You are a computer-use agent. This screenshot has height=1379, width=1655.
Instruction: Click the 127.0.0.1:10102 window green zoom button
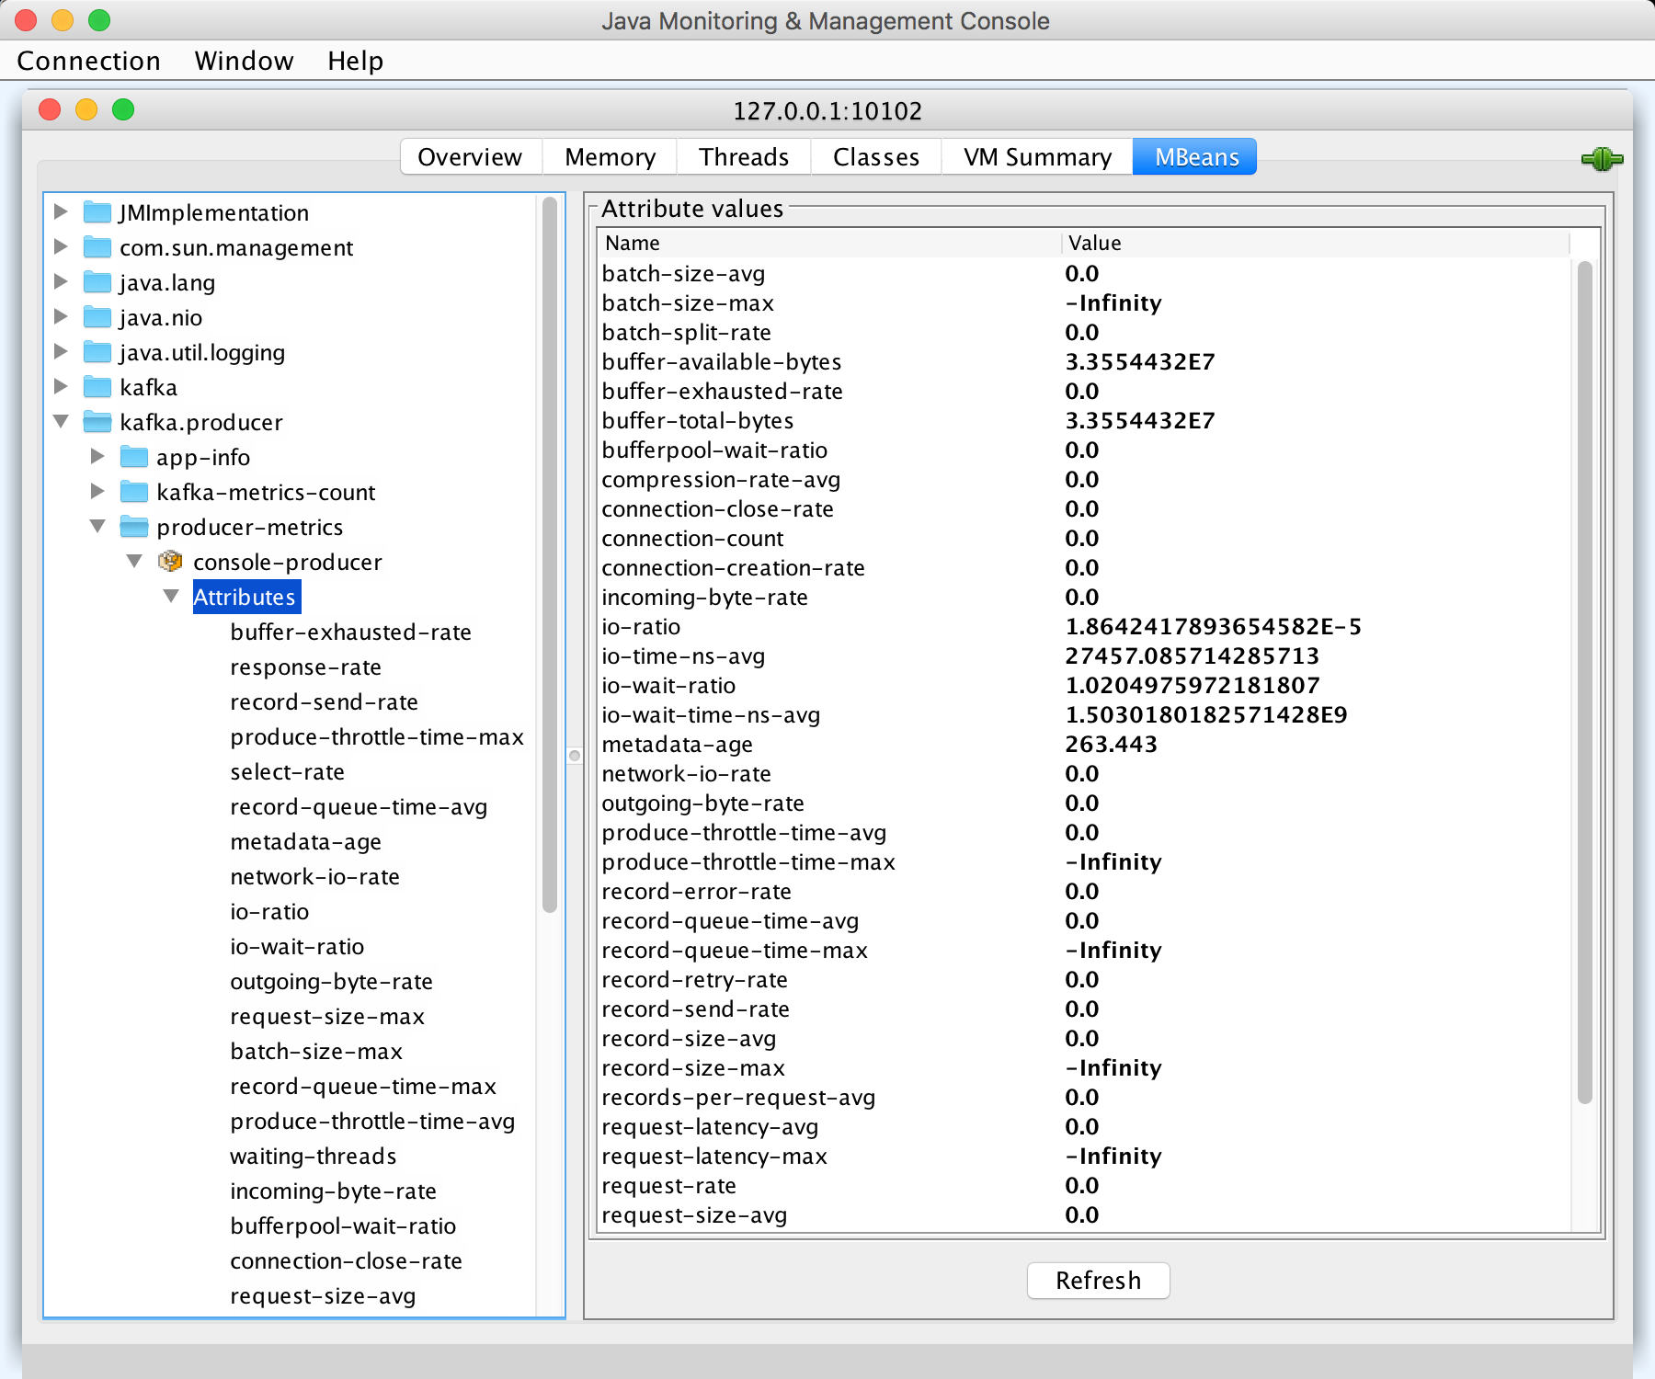pyautogui.click(x=123, y=110)
